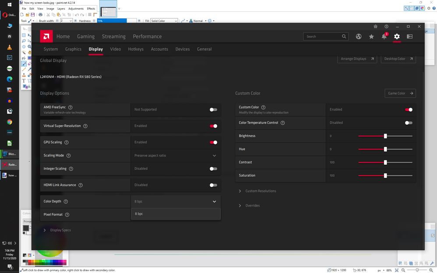
Task: Show Pixel Format help icon
Action: (67, 214)
